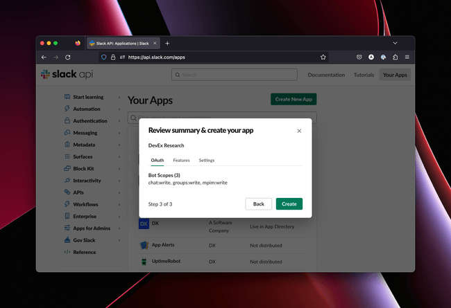Close the review summary dialog
Viewport: 451px width, 308px height.
299,131
